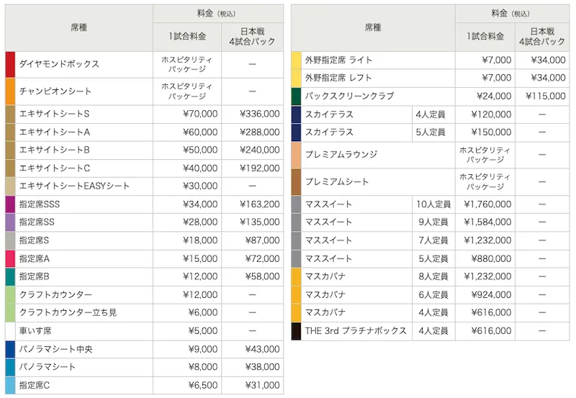Click the ¥5,000 wheelchair seat price

pyautogui.click(x=203, y=331)
